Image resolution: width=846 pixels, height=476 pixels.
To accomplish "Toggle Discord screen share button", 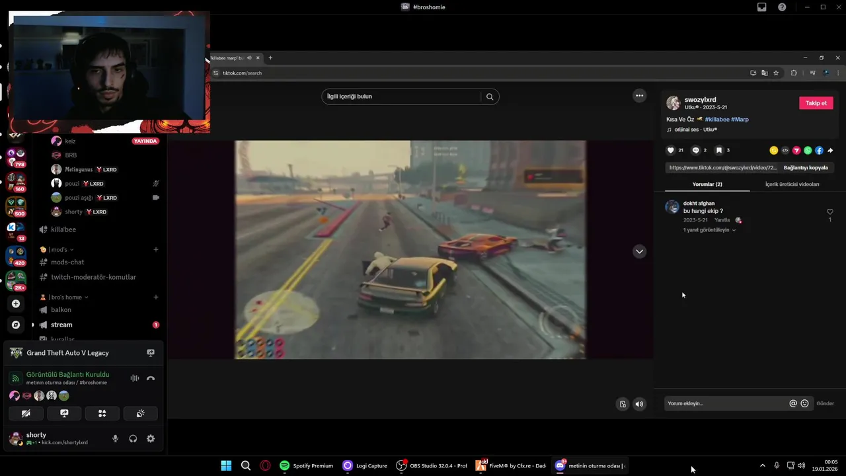I will [x=64, y=413].
